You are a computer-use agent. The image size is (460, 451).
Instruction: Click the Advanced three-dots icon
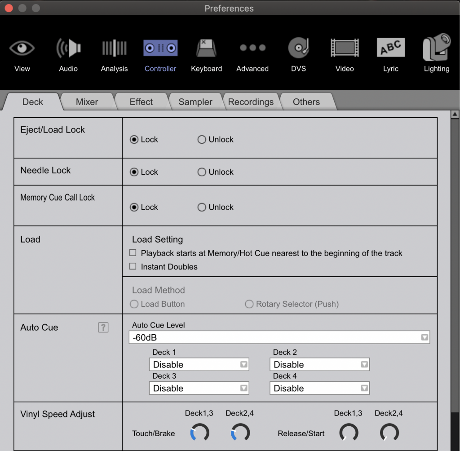(x=252, y=48)
